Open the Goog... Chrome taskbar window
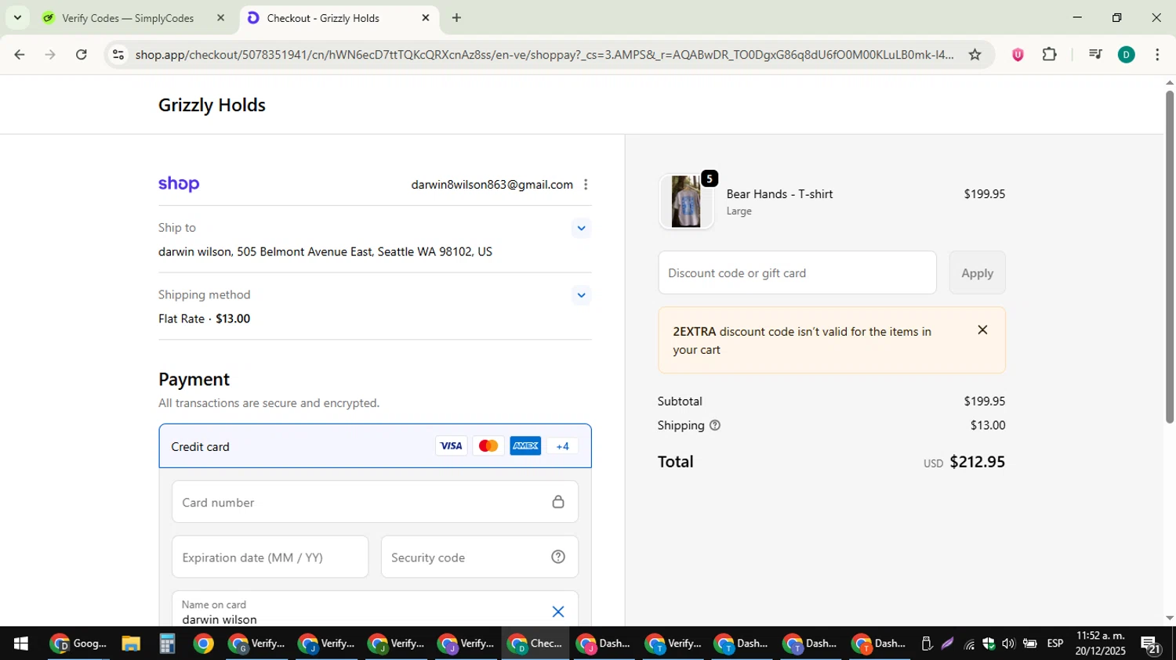This screenshot has width=1176, height=660. 78,644
